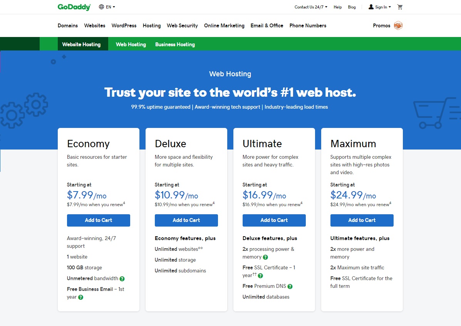Screen dimensions: 461x326
Task: Open the shopping cart icon
Action: (x=400, y=7)
